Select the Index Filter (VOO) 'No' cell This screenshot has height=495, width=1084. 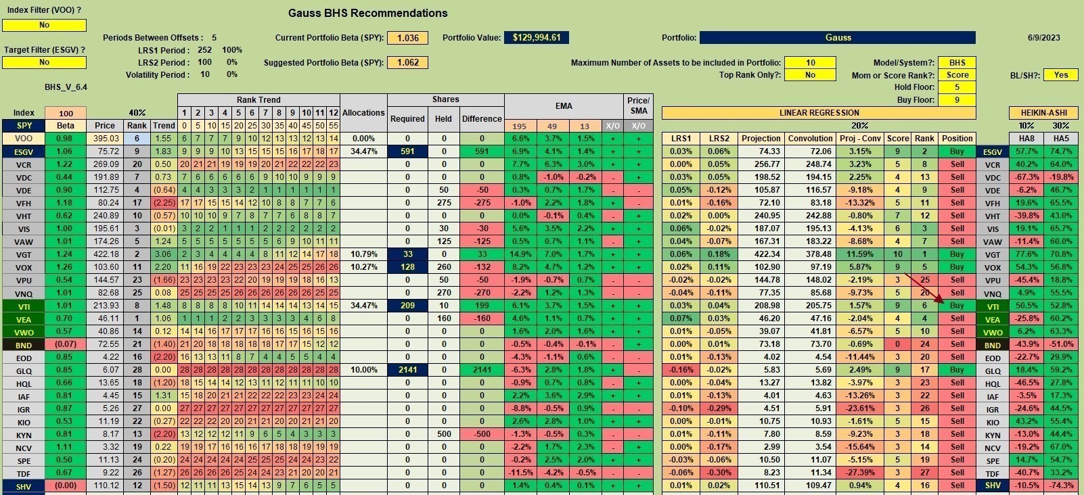[x=44, y=25]
